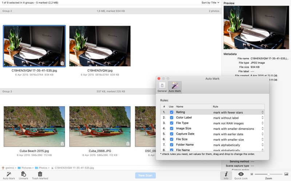Click the Unmark icon

pyautogui.click(x=23, y=174)
